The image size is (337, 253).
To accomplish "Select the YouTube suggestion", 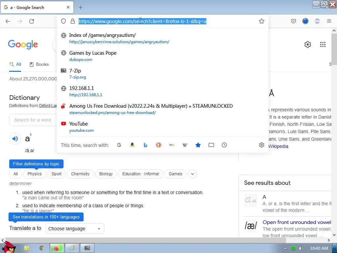I will [x=163, y=127].
